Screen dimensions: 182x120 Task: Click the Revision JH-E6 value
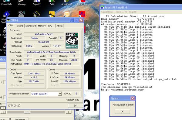click(74, 60)
